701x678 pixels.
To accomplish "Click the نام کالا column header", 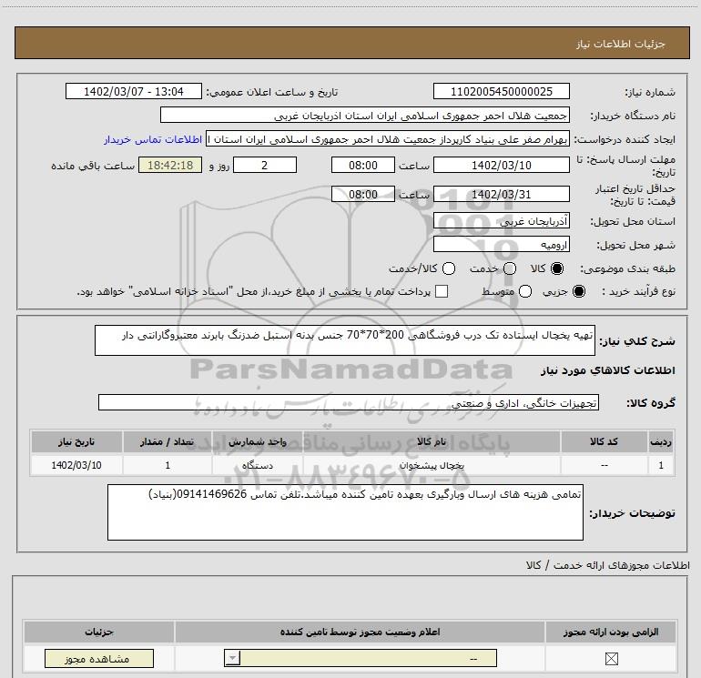I will click(432, 441).
